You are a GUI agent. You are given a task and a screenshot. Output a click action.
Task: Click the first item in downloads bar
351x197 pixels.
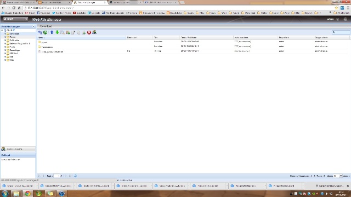tap(20, 186)
